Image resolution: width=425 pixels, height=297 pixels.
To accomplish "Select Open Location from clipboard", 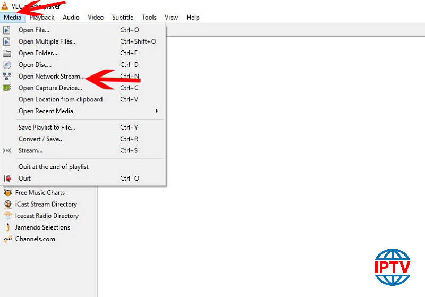I will 61,99.
